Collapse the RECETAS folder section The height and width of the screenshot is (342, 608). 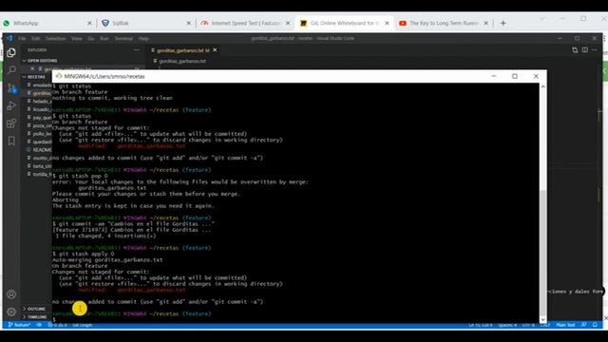(x=33, y=77)
